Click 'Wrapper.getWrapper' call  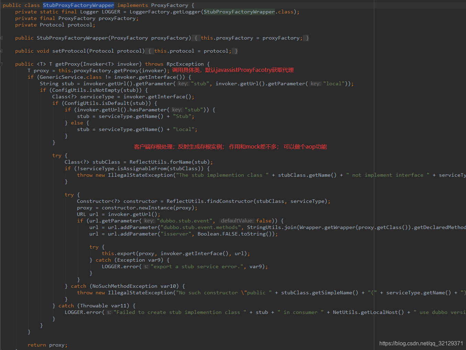point(327,227)
